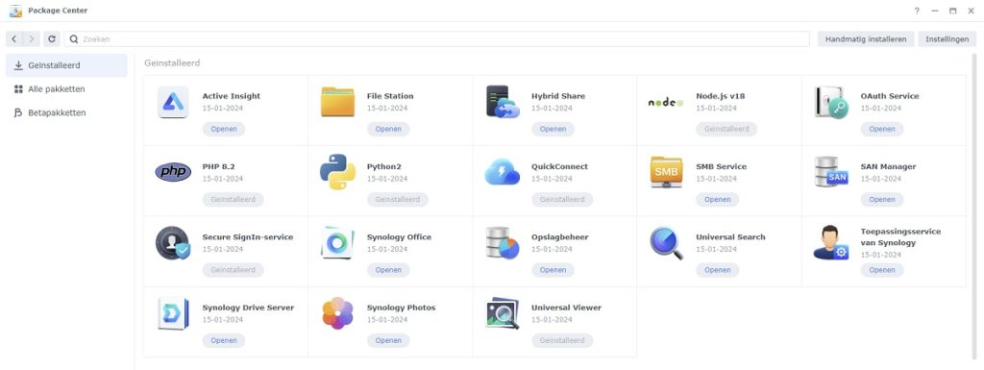Click the PHP 8.2 logo icon
984x370 pixels.
pos(173,172)
